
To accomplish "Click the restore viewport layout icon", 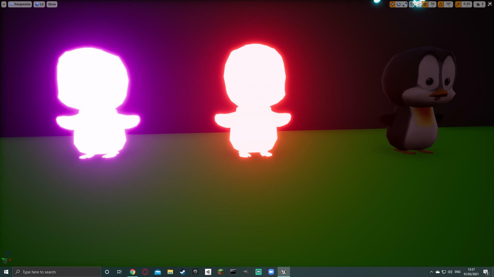I will 490,4.
